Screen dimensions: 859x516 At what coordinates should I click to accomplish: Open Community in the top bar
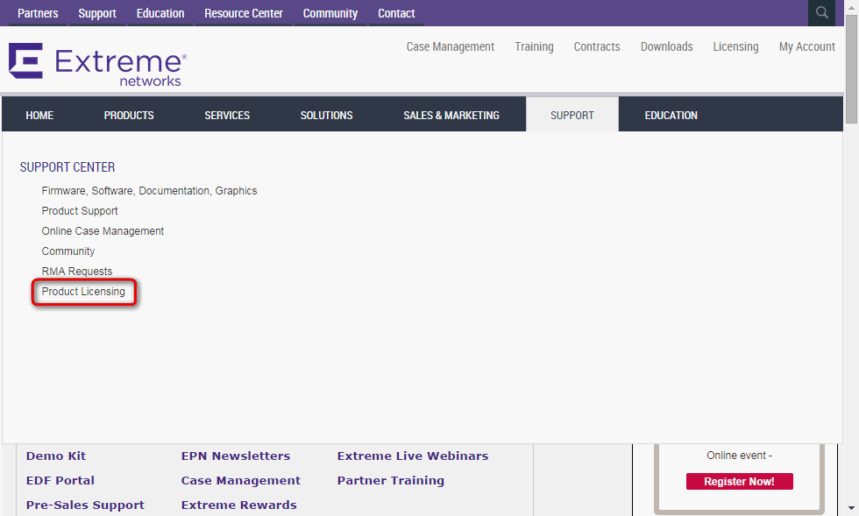tap(330, 13)
